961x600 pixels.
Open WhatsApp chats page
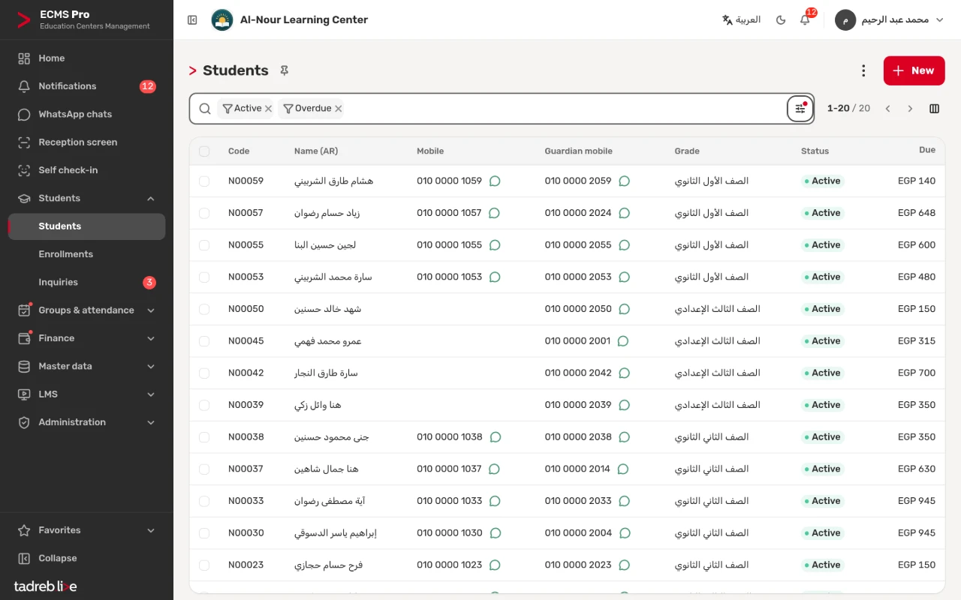(x=86, y=114)
